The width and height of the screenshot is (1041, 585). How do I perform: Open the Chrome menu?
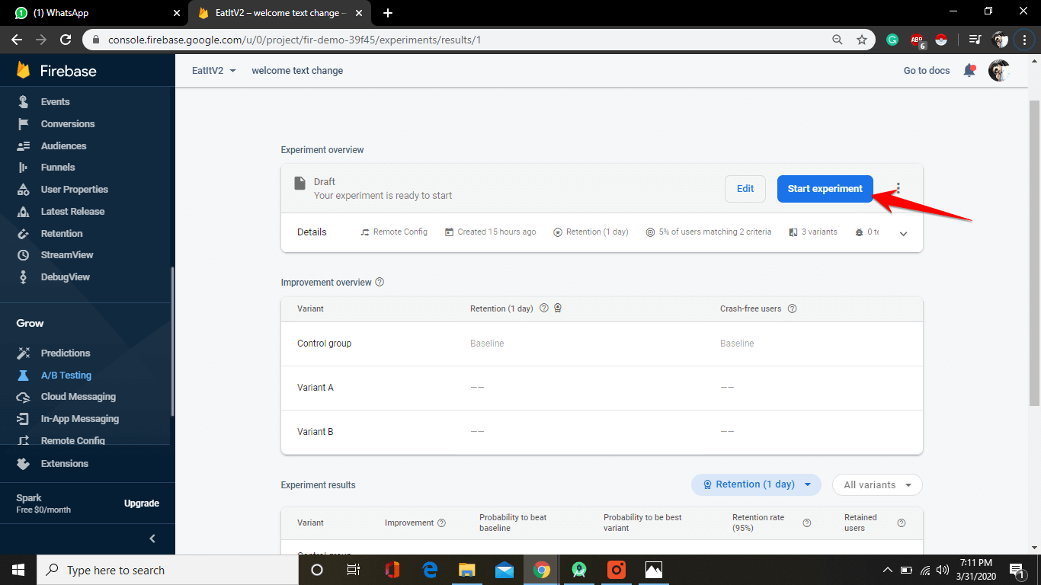[1024, 40]
